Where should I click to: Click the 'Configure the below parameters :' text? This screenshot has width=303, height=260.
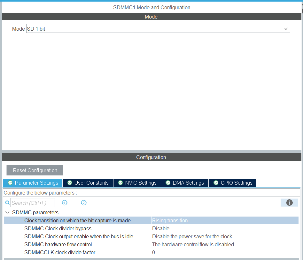click(40, 193)
